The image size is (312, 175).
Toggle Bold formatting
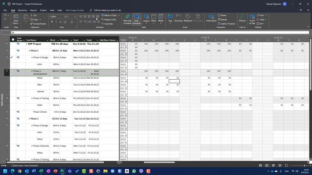point(52,21)
